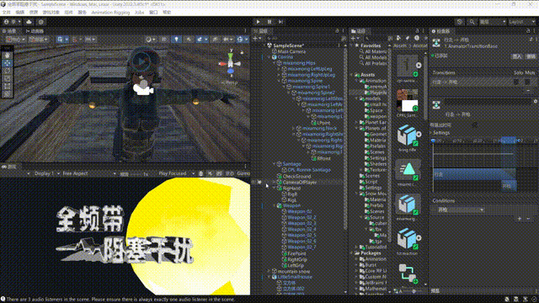Expand mixamorig:Neck node
Screen dimensions: 539x303
pos(294,129)
